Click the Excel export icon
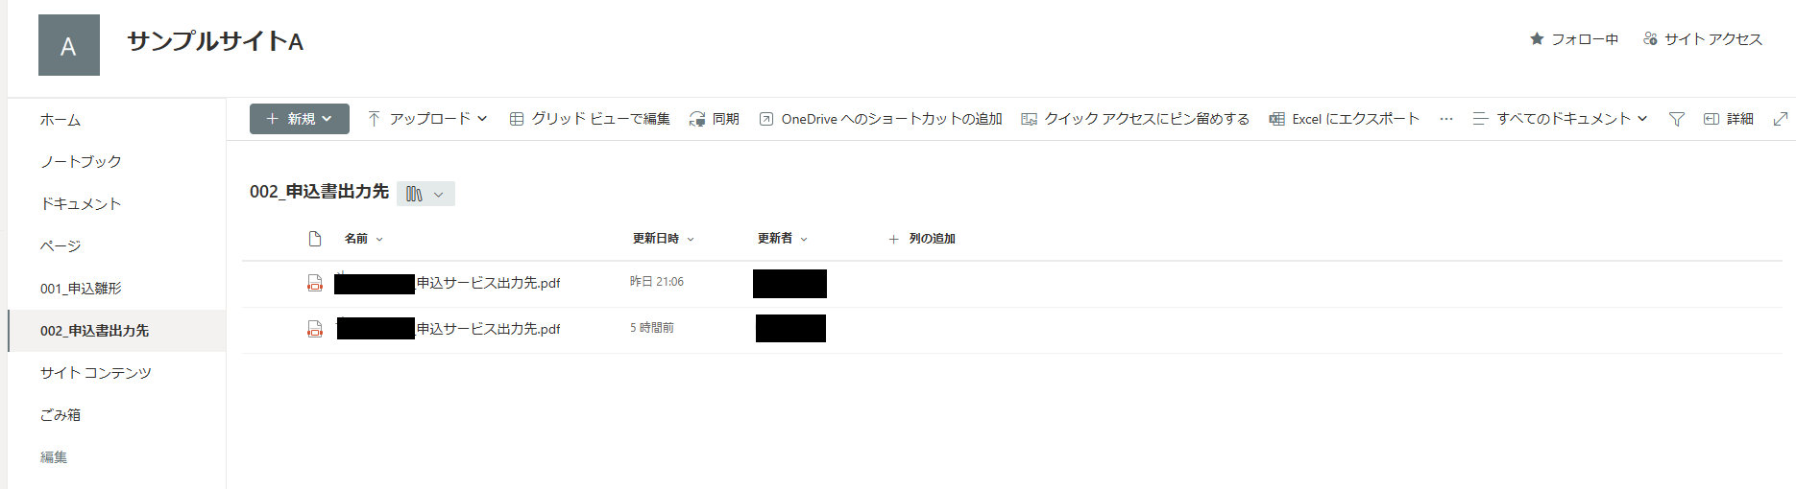Viewport: 1796px width, 489px height. pos(1276,119)
